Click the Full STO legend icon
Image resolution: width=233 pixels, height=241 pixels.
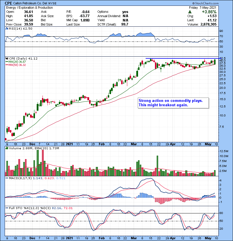click(x=7, y=208)
